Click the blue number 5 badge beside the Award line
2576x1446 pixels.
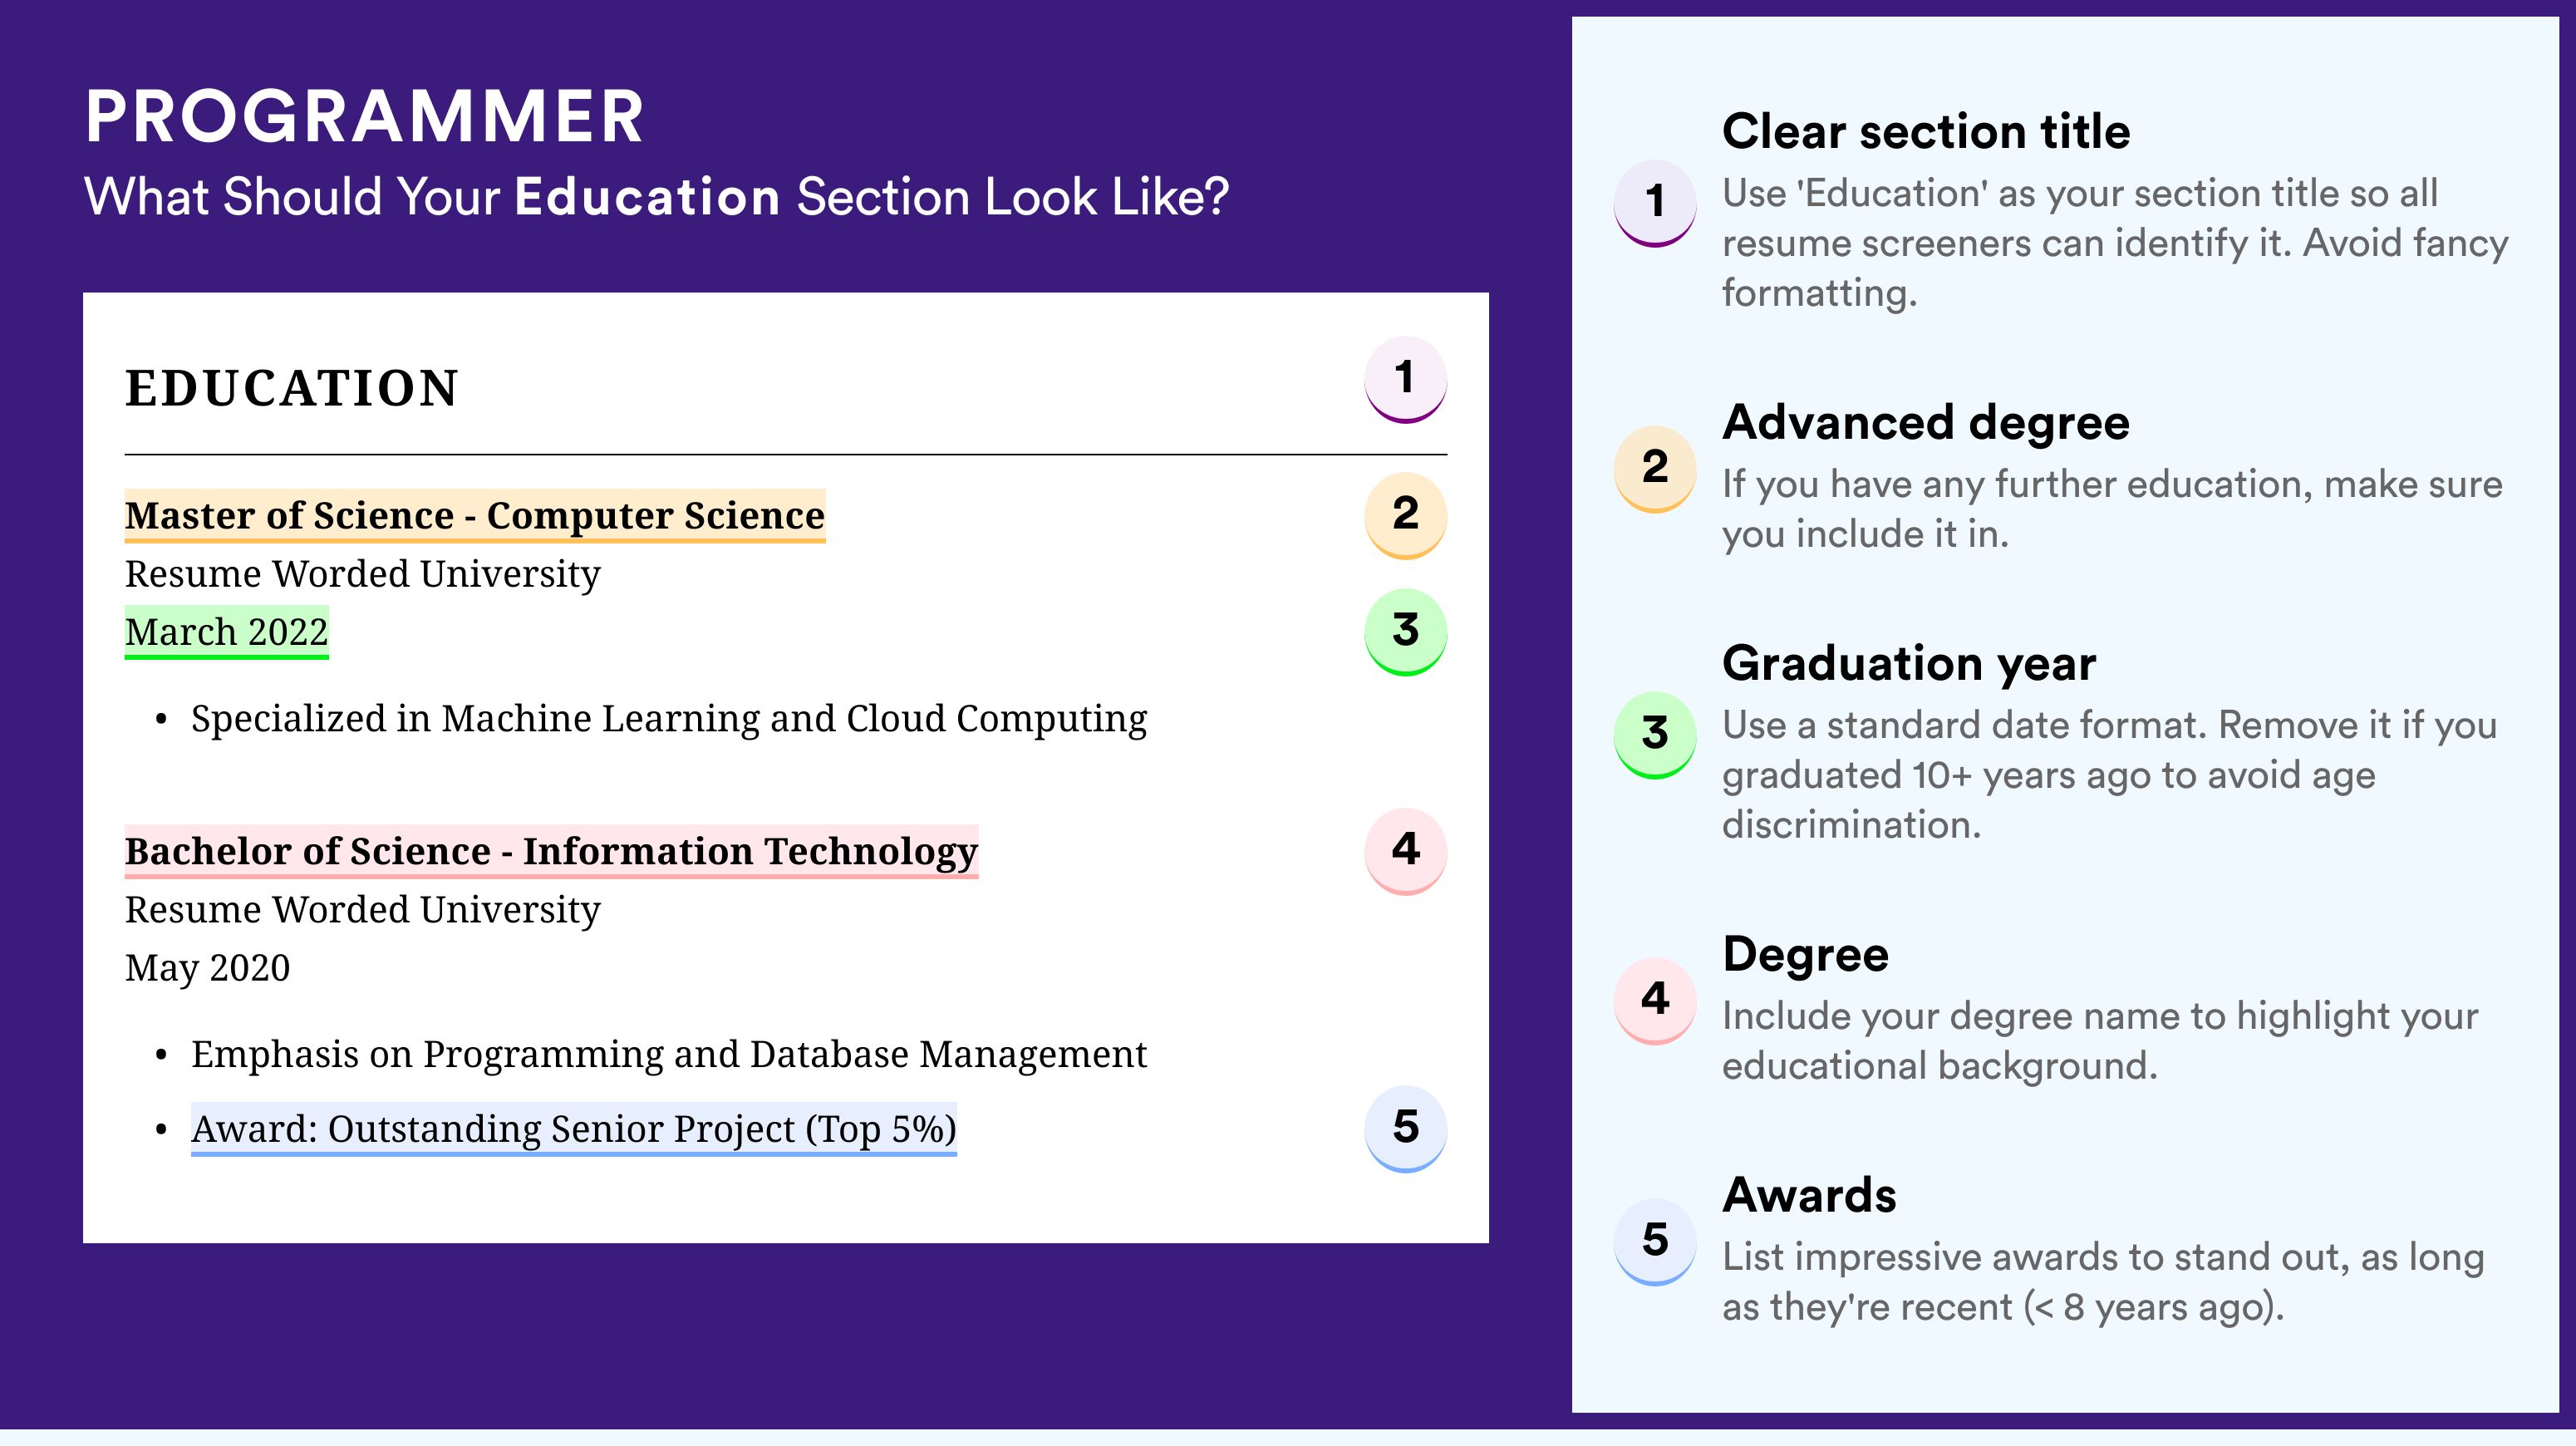click(1405, 1129)
